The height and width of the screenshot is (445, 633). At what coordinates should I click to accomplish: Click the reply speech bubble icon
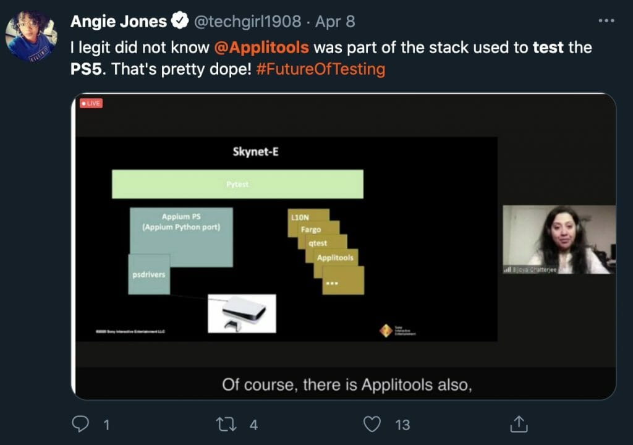[x=82, y=424]
